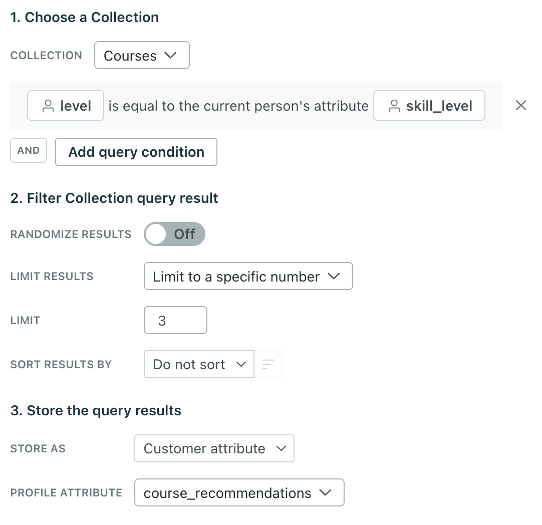Click the Off label on the randomize switch
542x525 pixels.
[184, 233]
